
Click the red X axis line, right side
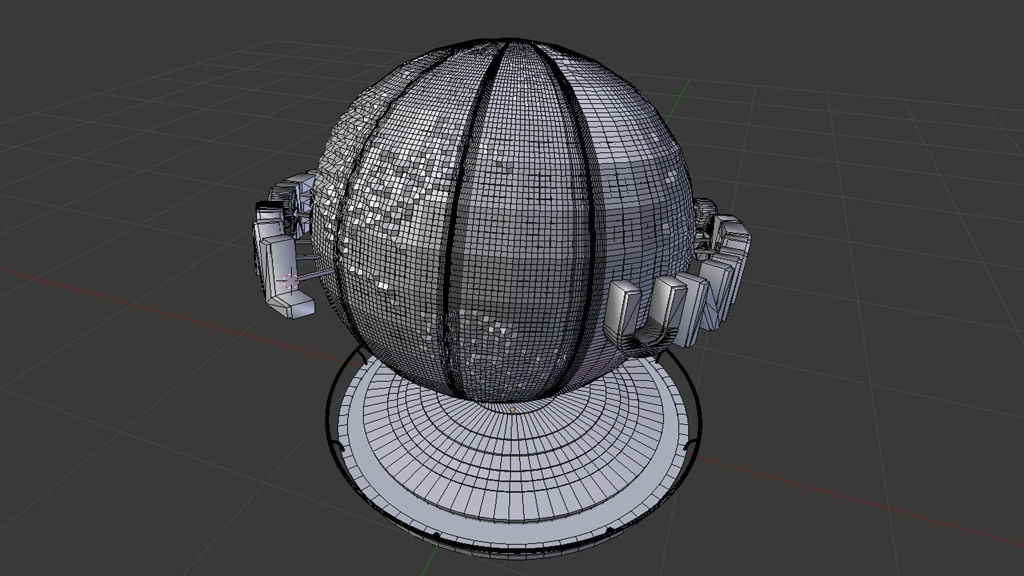tap(853, 499)
